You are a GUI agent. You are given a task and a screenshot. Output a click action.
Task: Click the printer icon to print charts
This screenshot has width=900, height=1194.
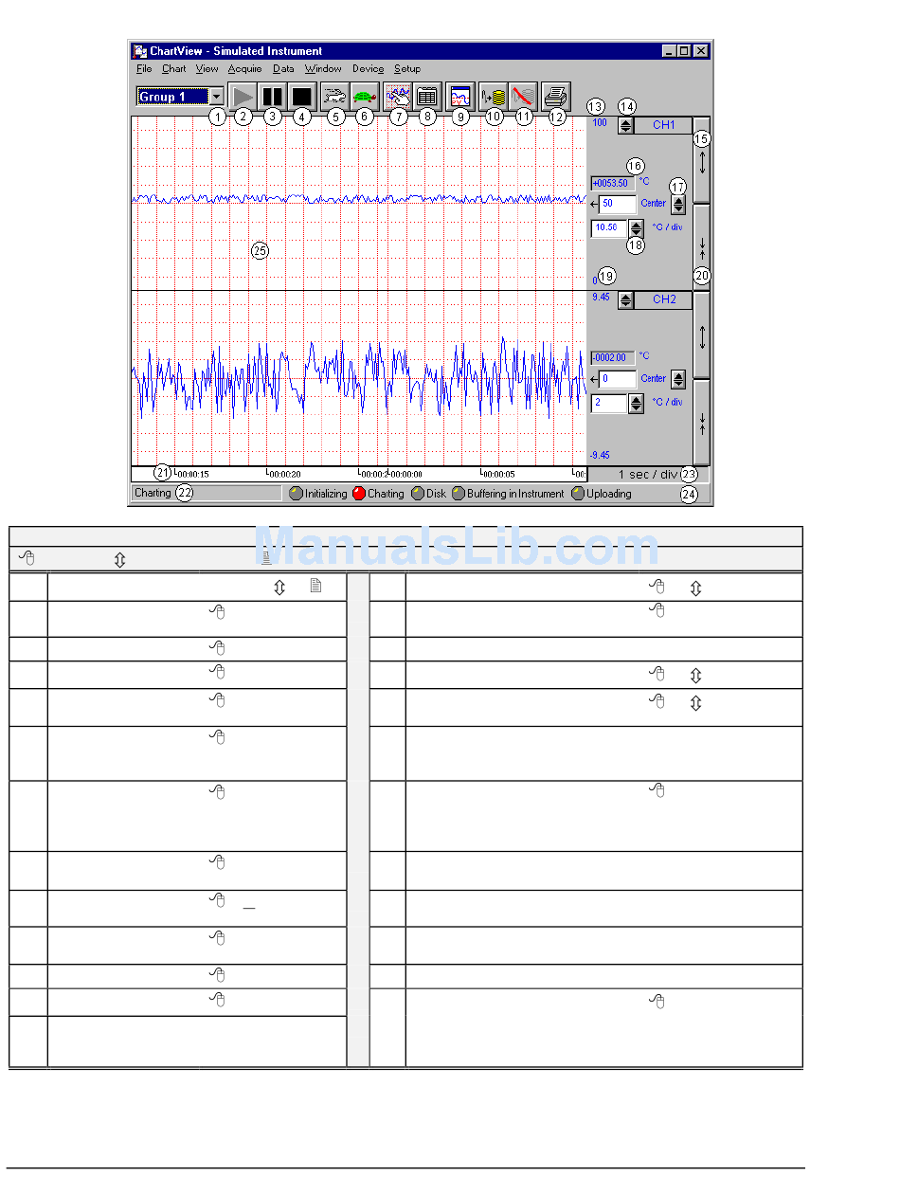(x=556, y=96)
